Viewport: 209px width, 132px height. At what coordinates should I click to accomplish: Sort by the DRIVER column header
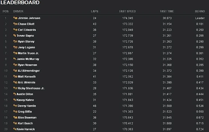point(18,11)
